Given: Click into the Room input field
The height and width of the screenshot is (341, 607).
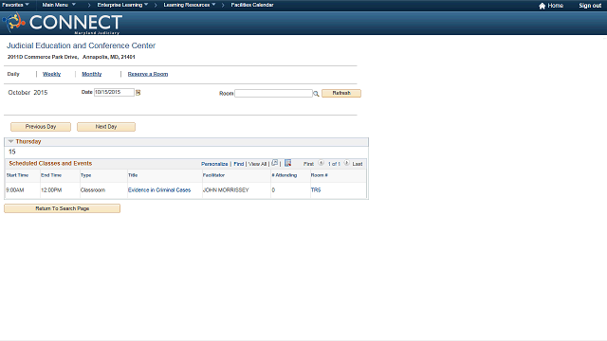Looking at the screenshot, I should click(x=273, y=93).
